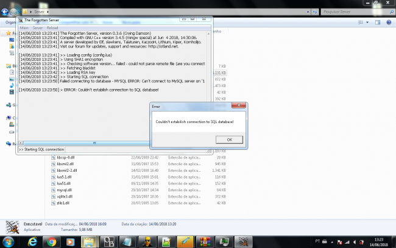Switch to the Windows Explorer taskbar button
This screenshot has width=396, height=248.
[x=89, y=242]
